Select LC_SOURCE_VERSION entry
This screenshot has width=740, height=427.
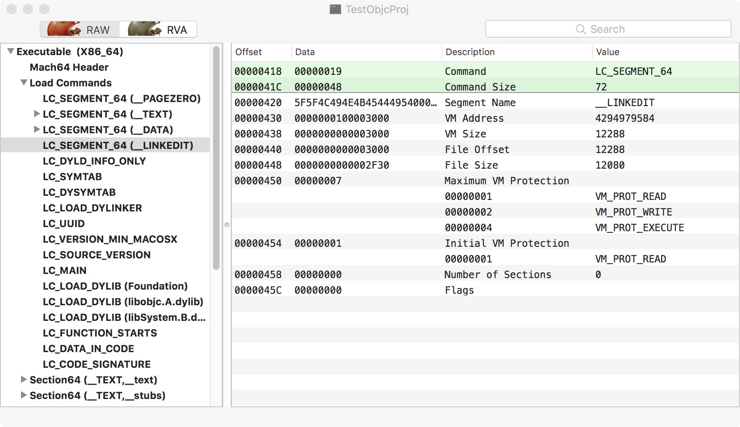point(97,255)
